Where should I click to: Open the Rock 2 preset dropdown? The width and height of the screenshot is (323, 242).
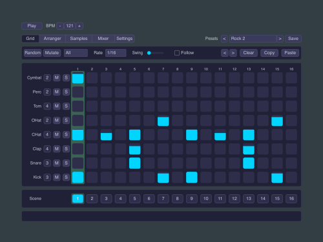(253, 39)
